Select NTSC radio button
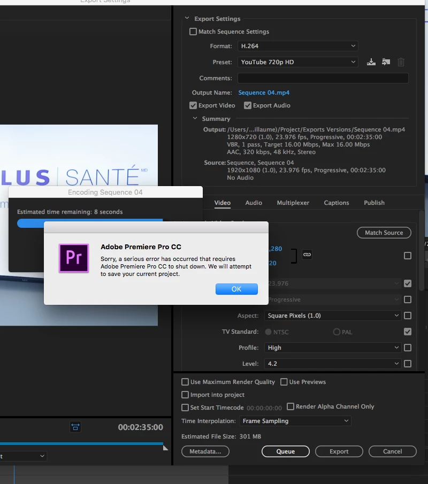The height and width of the screenshot is (484, 428). (268, 332)
